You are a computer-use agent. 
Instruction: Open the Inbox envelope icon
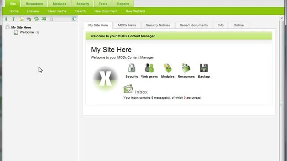point(128,89)
